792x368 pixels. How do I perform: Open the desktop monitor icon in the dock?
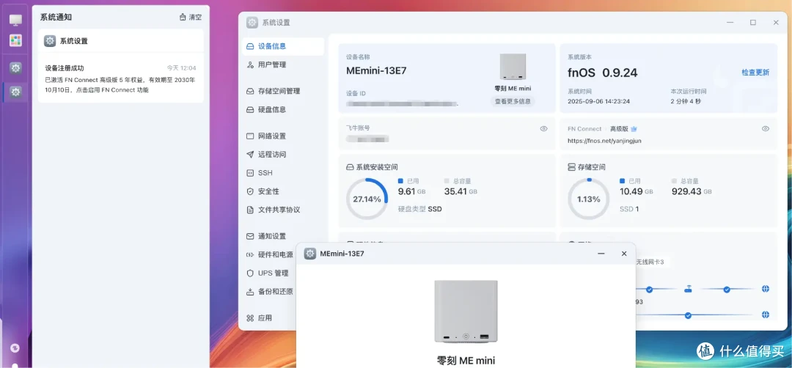(15, 21)
